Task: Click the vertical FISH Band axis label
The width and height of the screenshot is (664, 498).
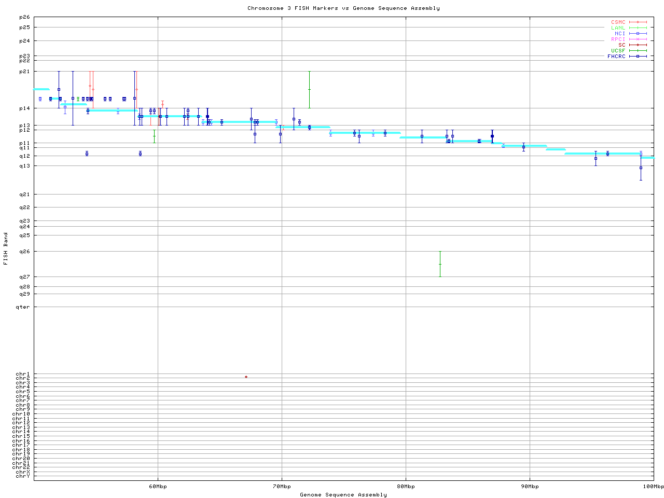Action: 6,248
